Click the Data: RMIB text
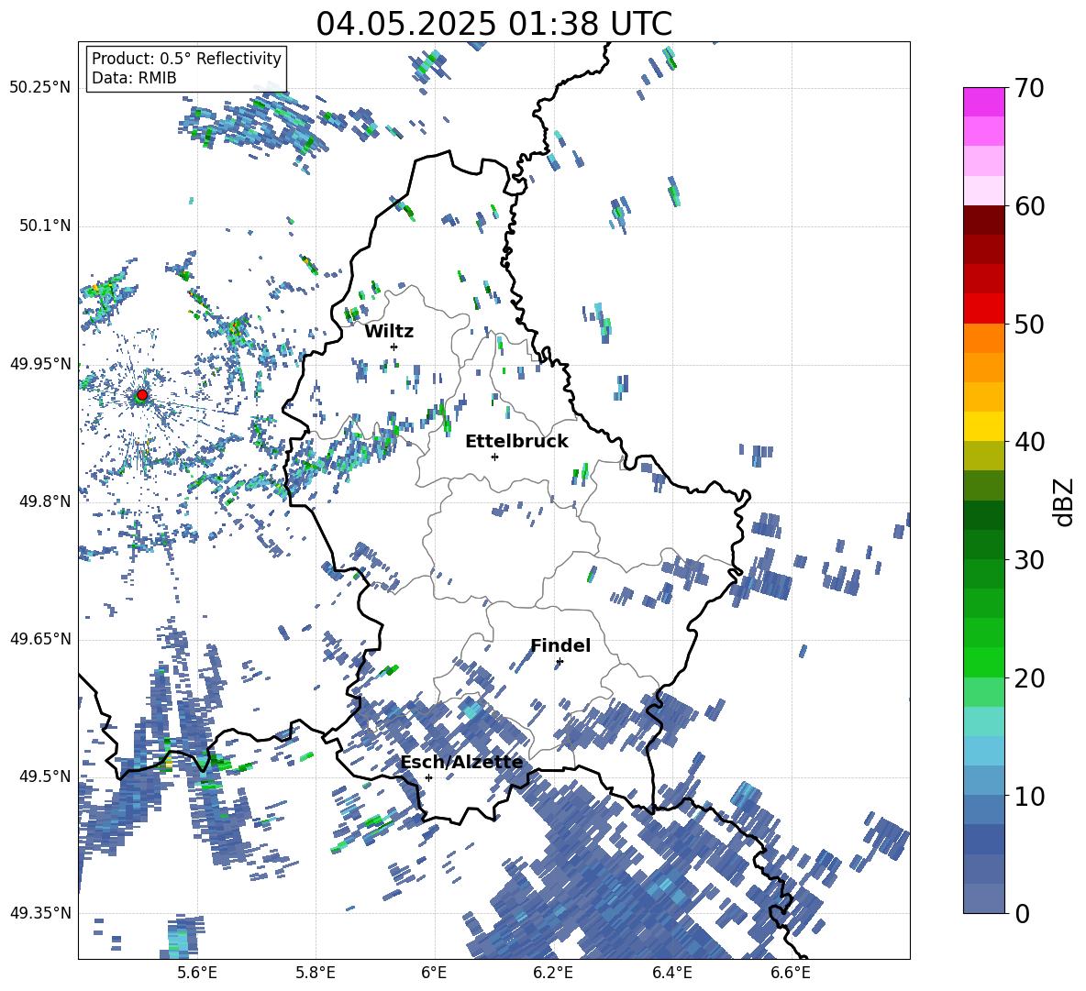Screen dimensions: 1086x991 134,78
